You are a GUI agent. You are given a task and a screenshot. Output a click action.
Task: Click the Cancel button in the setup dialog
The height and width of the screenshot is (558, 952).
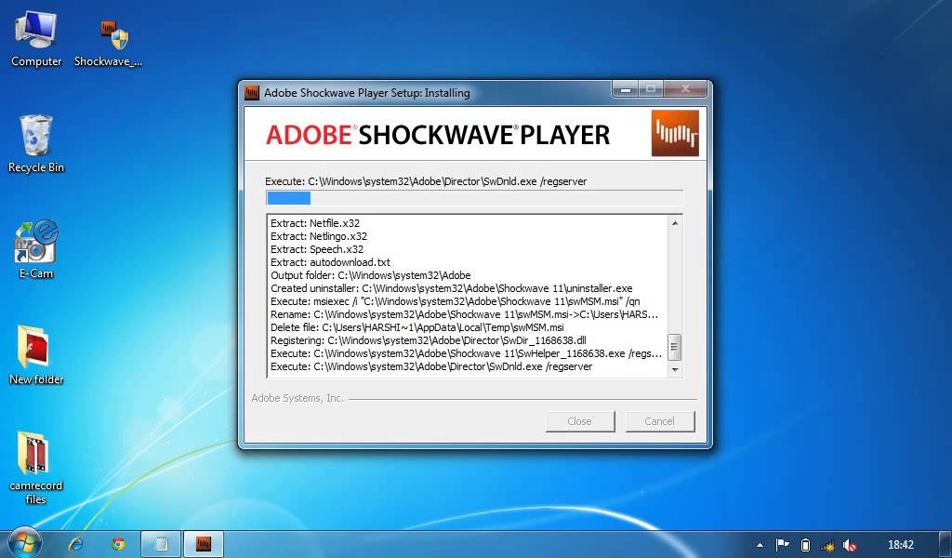(x=659, y=420)
